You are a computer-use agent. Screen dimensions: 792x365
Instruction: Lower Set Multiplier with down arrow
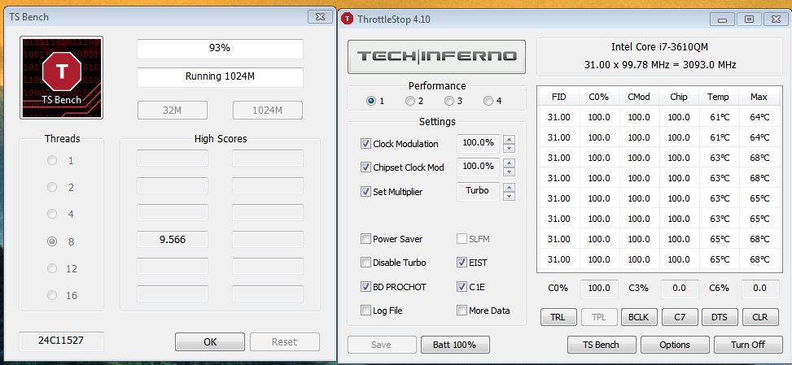[510, 196]
